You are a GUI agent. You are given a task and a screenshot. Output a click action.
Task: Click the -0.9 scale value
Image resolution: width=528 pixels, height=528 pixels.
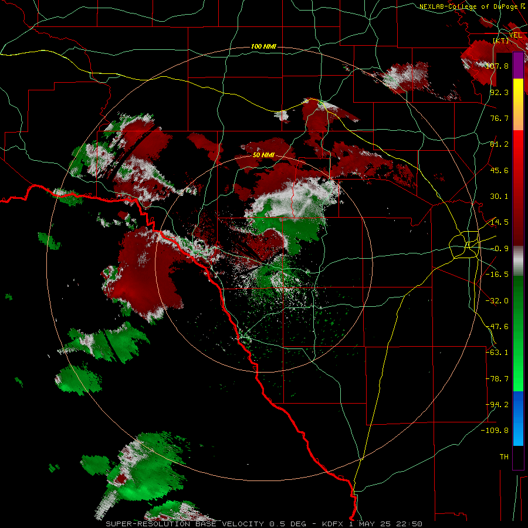499,248
